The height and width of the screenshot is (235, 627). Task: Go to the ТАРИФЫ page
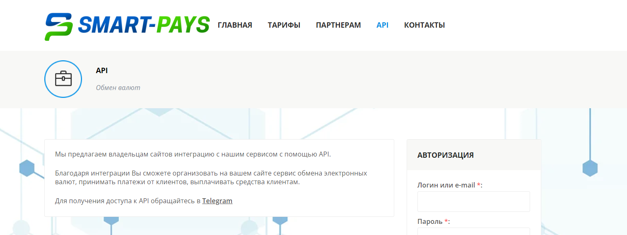[x=284, y=25]
